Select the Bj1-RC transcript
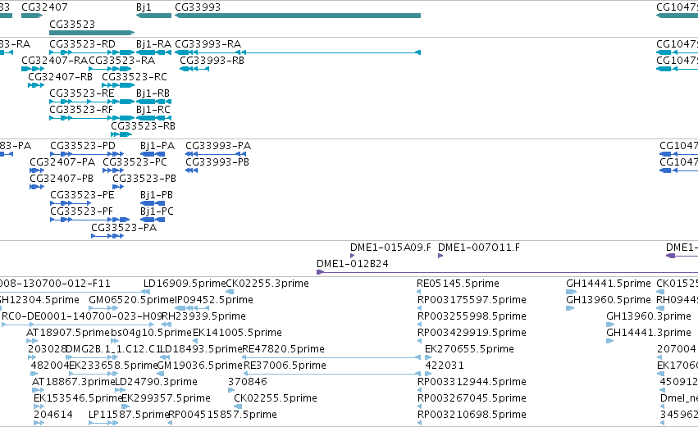This screenshot has height=427, width=698. pyautogui.click(x=153, y=118)
